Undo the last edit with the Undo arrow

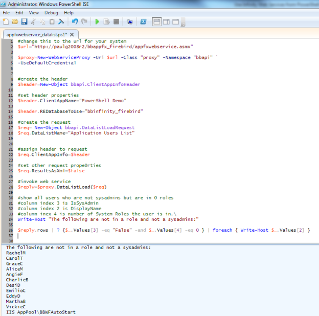pyautogui.click(x=75, y=22)
